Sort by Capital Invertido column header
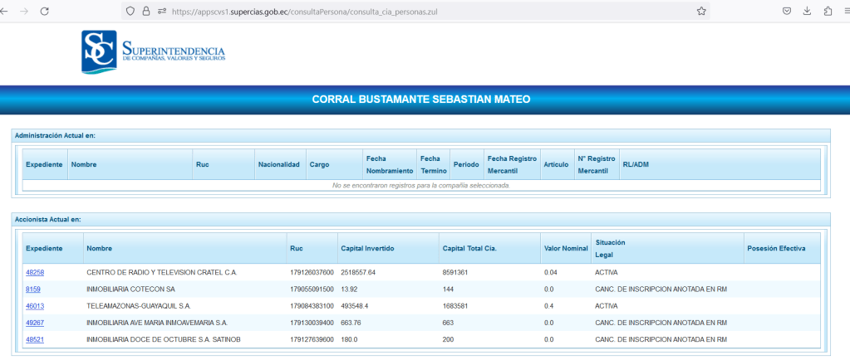 (367, 248)
